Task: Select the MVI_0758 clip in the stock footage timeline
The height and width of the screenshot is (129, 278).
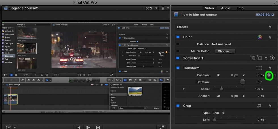Action: coord(13,99)
